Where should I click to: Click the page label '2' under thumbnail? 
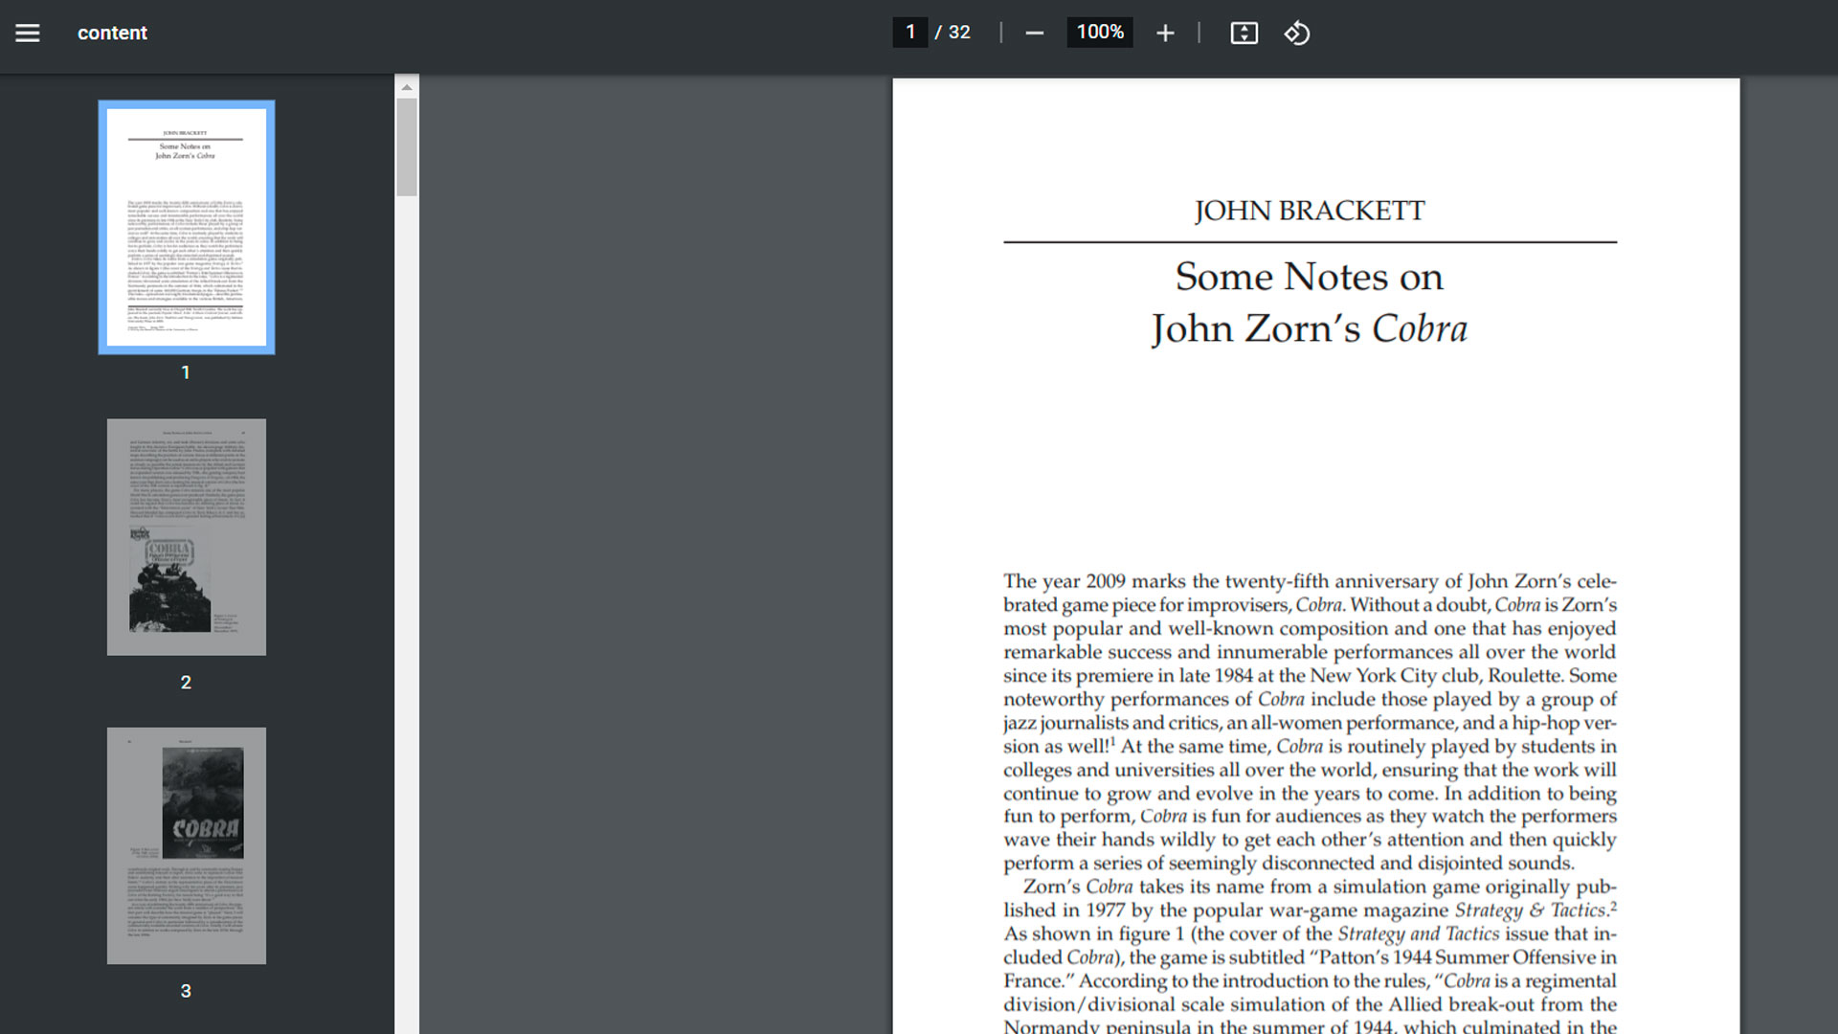[x=186, y=683]
